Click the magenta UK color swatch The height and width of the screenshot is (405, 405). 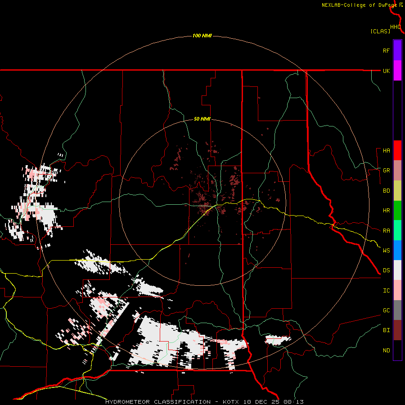tap(397, 71)
